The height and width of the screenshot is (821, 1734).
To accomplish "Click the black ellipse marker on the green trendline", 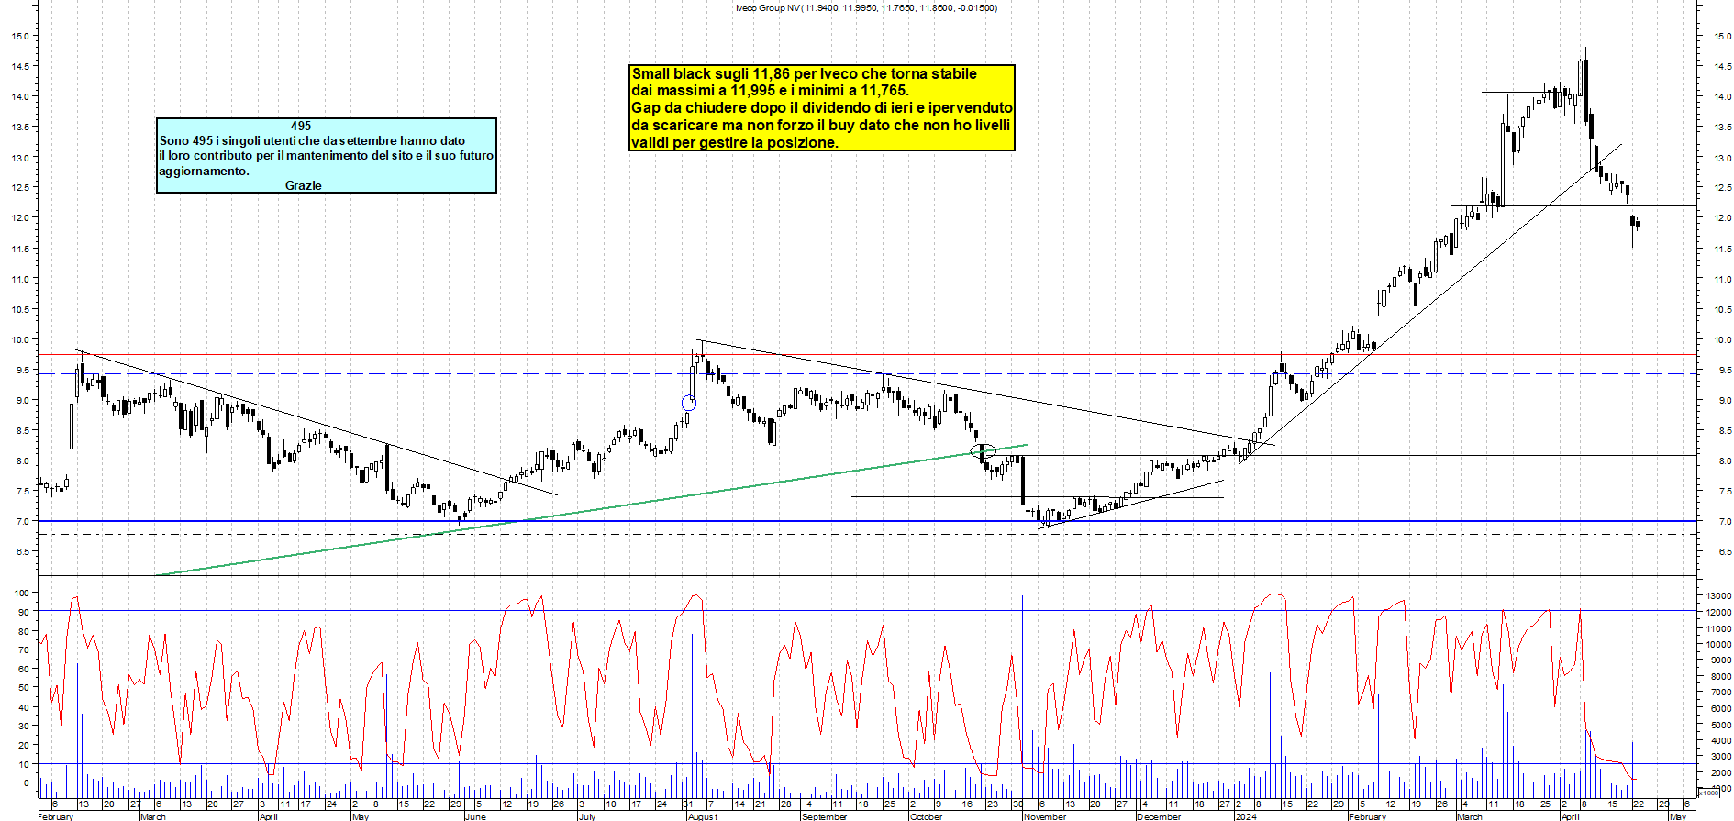I will point(984,451).
